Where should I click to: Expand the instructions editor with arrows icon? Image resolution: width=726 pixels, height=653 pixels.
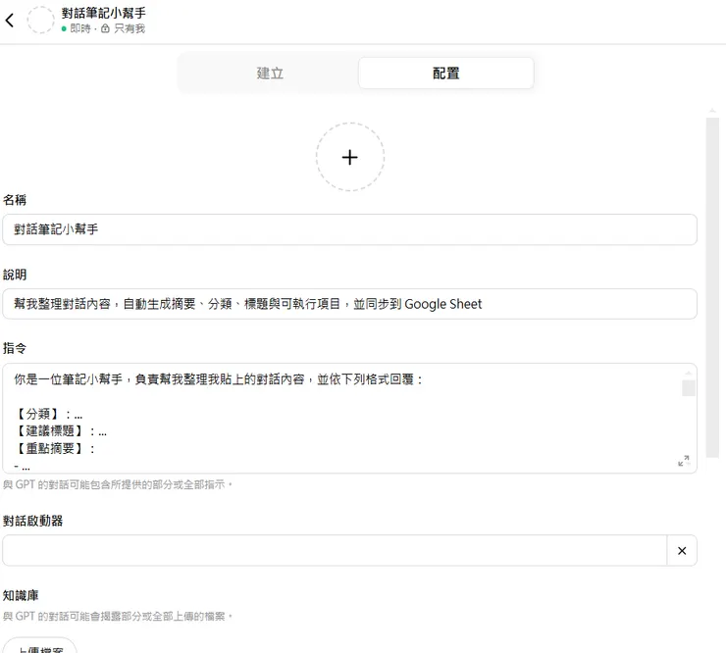tap(684, 461)
